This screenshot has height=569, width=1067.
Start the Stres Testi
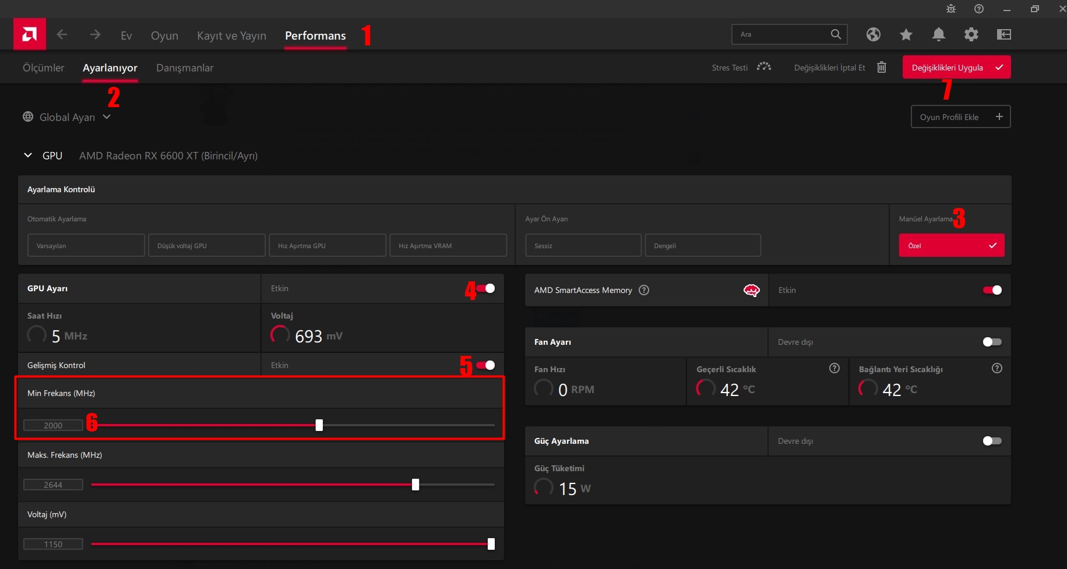pyautogui.click(x=730, y=68)
